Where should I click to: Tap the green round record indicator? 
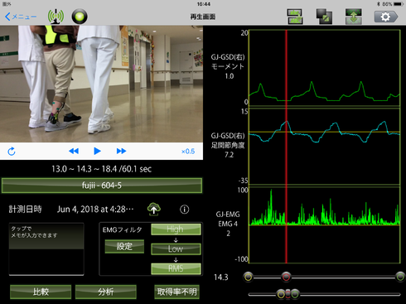click(80, 17)
